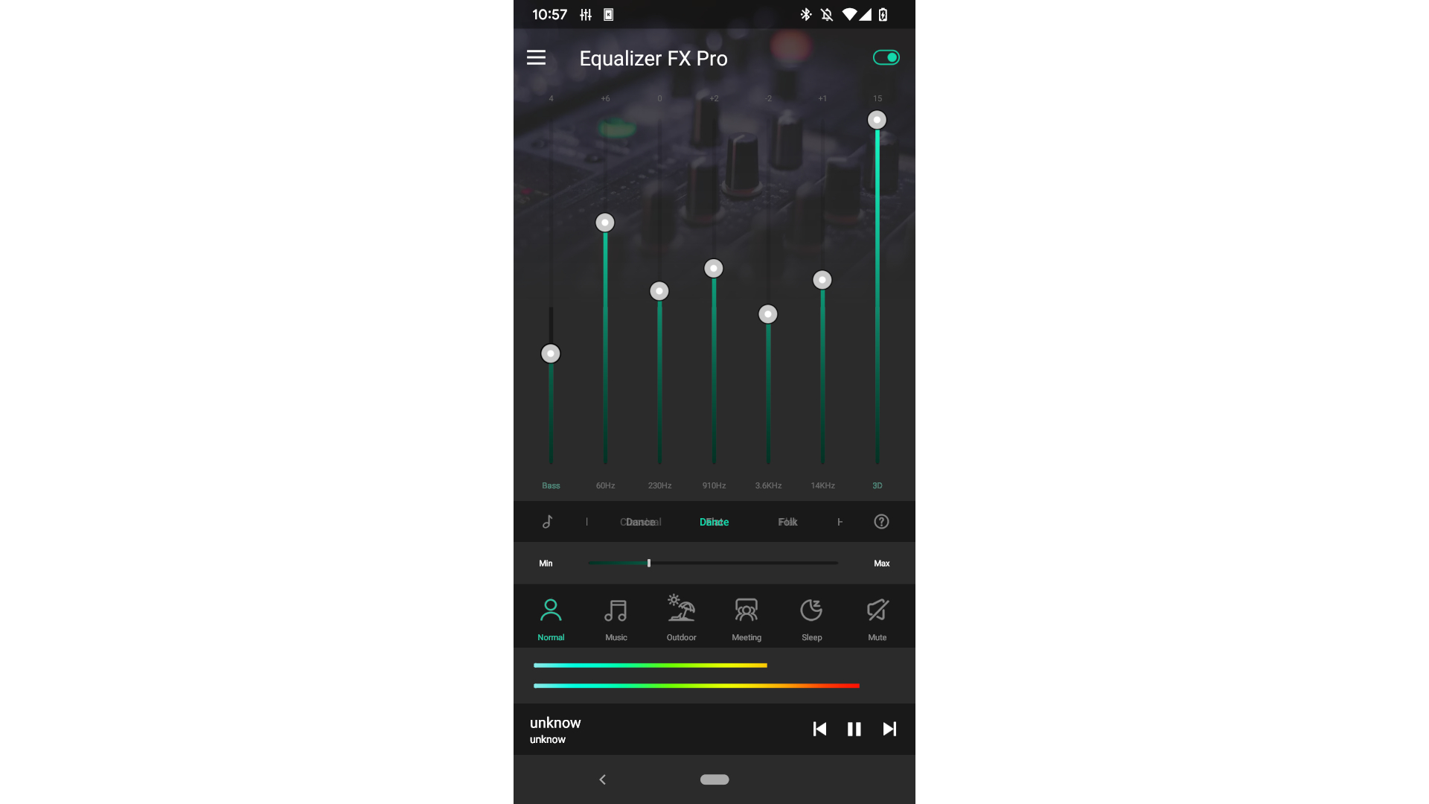The width and height of the screenshot is (1429, 804).
Task: Tap the unknown track info area
Action: [x=557, y=730]
